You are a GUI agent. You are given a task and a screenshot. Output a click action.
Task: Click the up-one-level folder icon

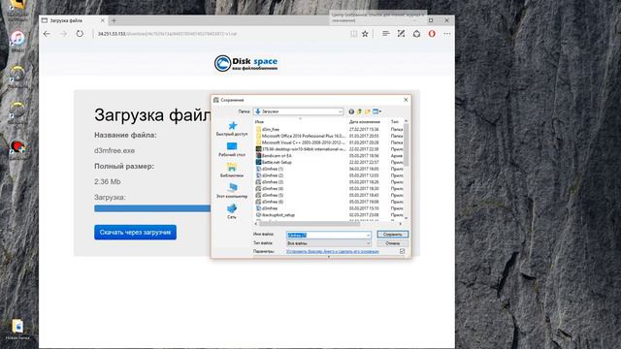point(359,111)
